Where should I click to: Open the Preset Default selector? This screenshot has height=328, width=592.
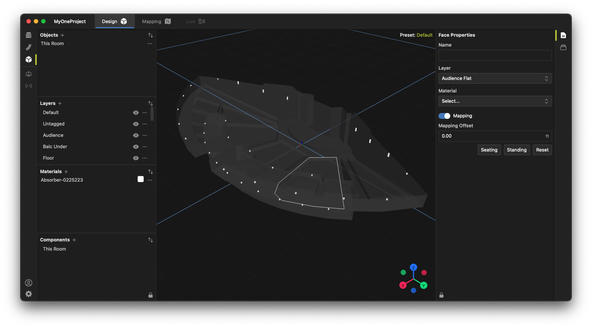click(x=424, y=35)
